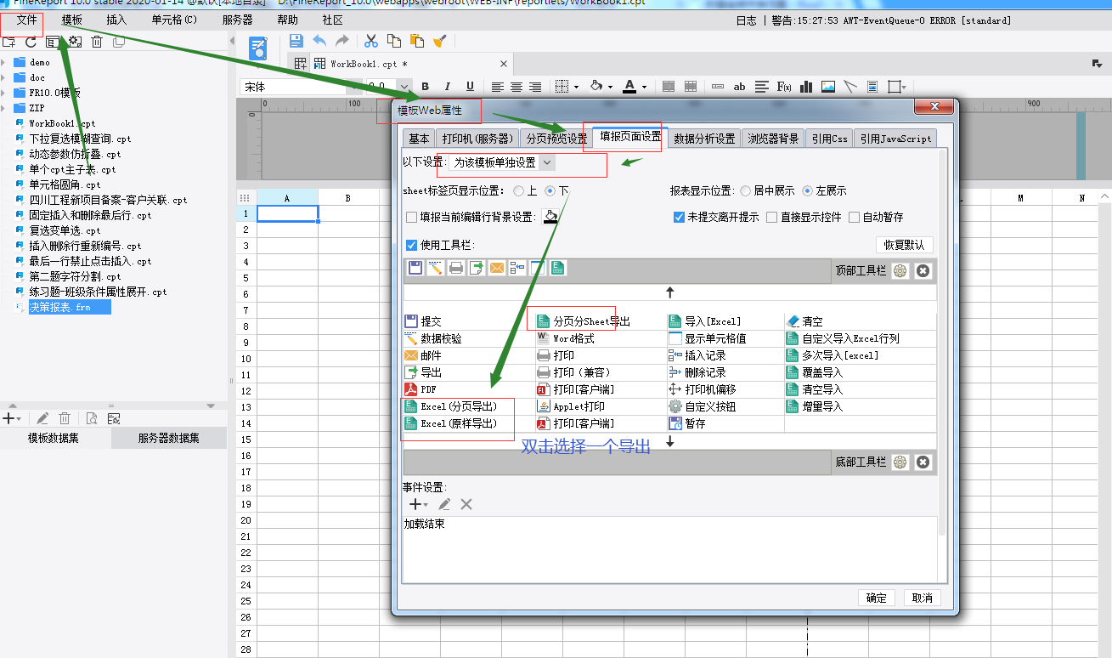Open the 为该模板单独设置 dropdown
Image resolution: width=1112 pixels, height=658 pixels.
(502, 162)
